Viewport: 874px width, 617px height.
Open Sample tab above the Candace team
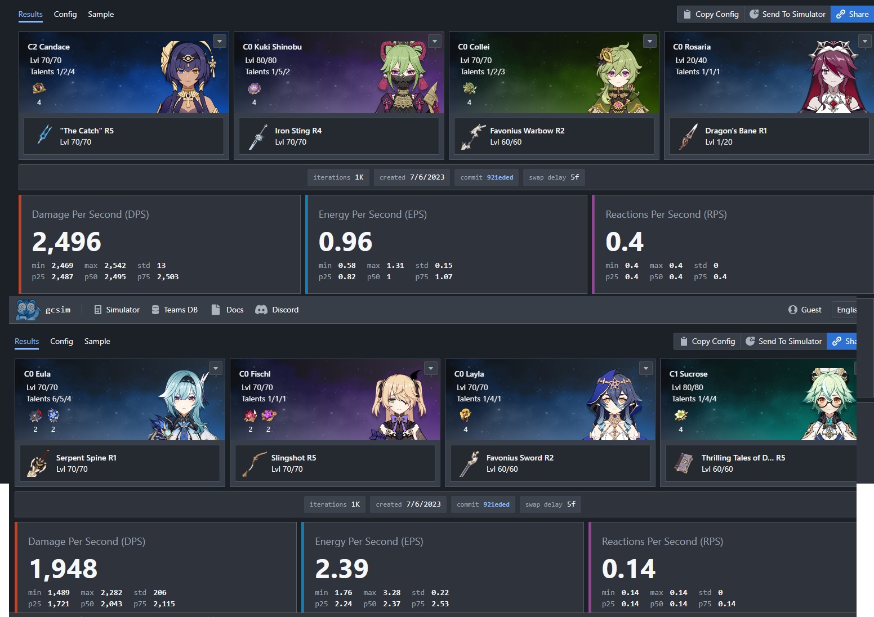(x=101, y=14)
